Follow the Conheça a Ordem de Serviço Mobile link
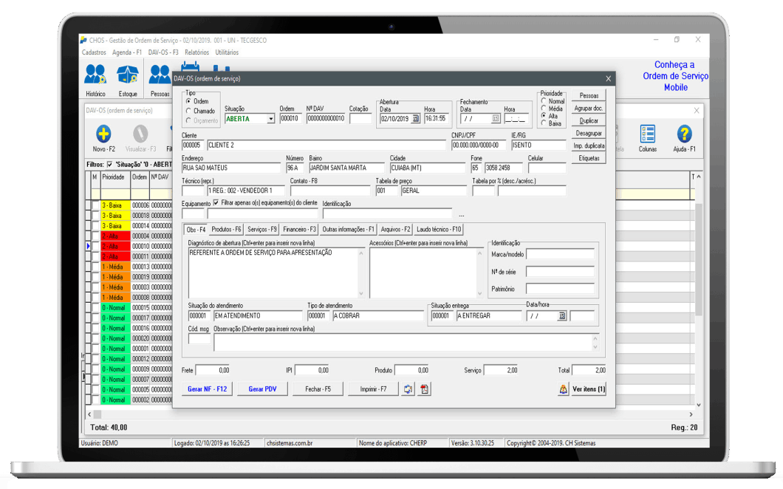This screenshot has width=783, height=489. coord(675,76)
